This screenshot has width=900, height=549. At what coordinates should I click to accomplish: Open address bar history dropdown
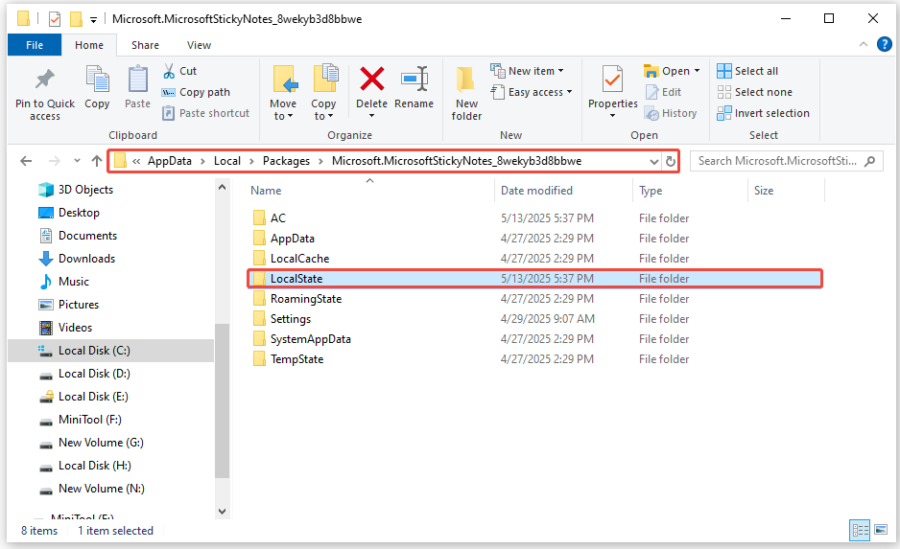pyautogui.click(x=653, y=162)
